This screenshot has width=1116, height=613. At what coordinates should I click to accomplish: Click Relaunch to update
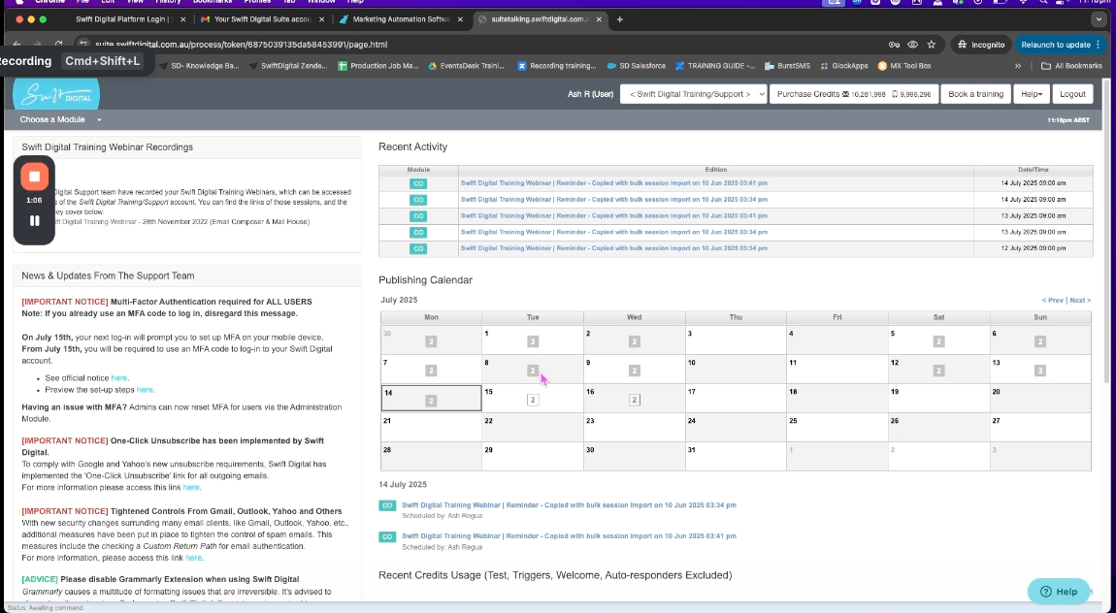pyautogui.click(x=1061, y=45)
